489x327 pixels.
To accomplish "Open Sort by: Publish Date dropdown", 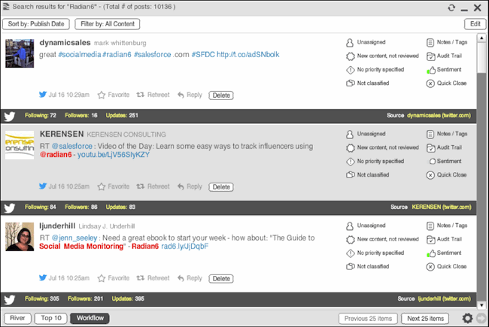I will pos(36,24).
